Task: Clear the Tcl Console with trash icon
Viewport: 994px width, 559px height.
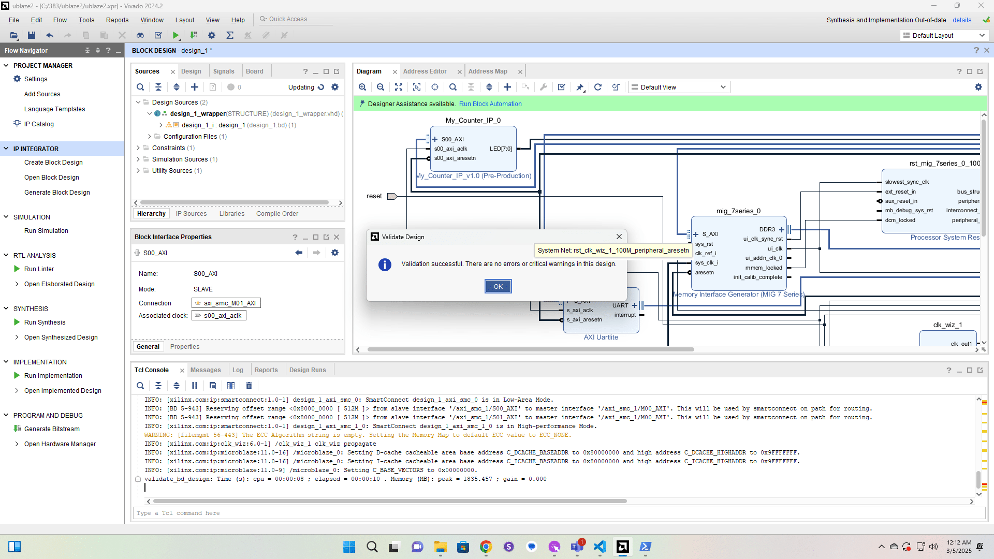Action: click(249, 386)
